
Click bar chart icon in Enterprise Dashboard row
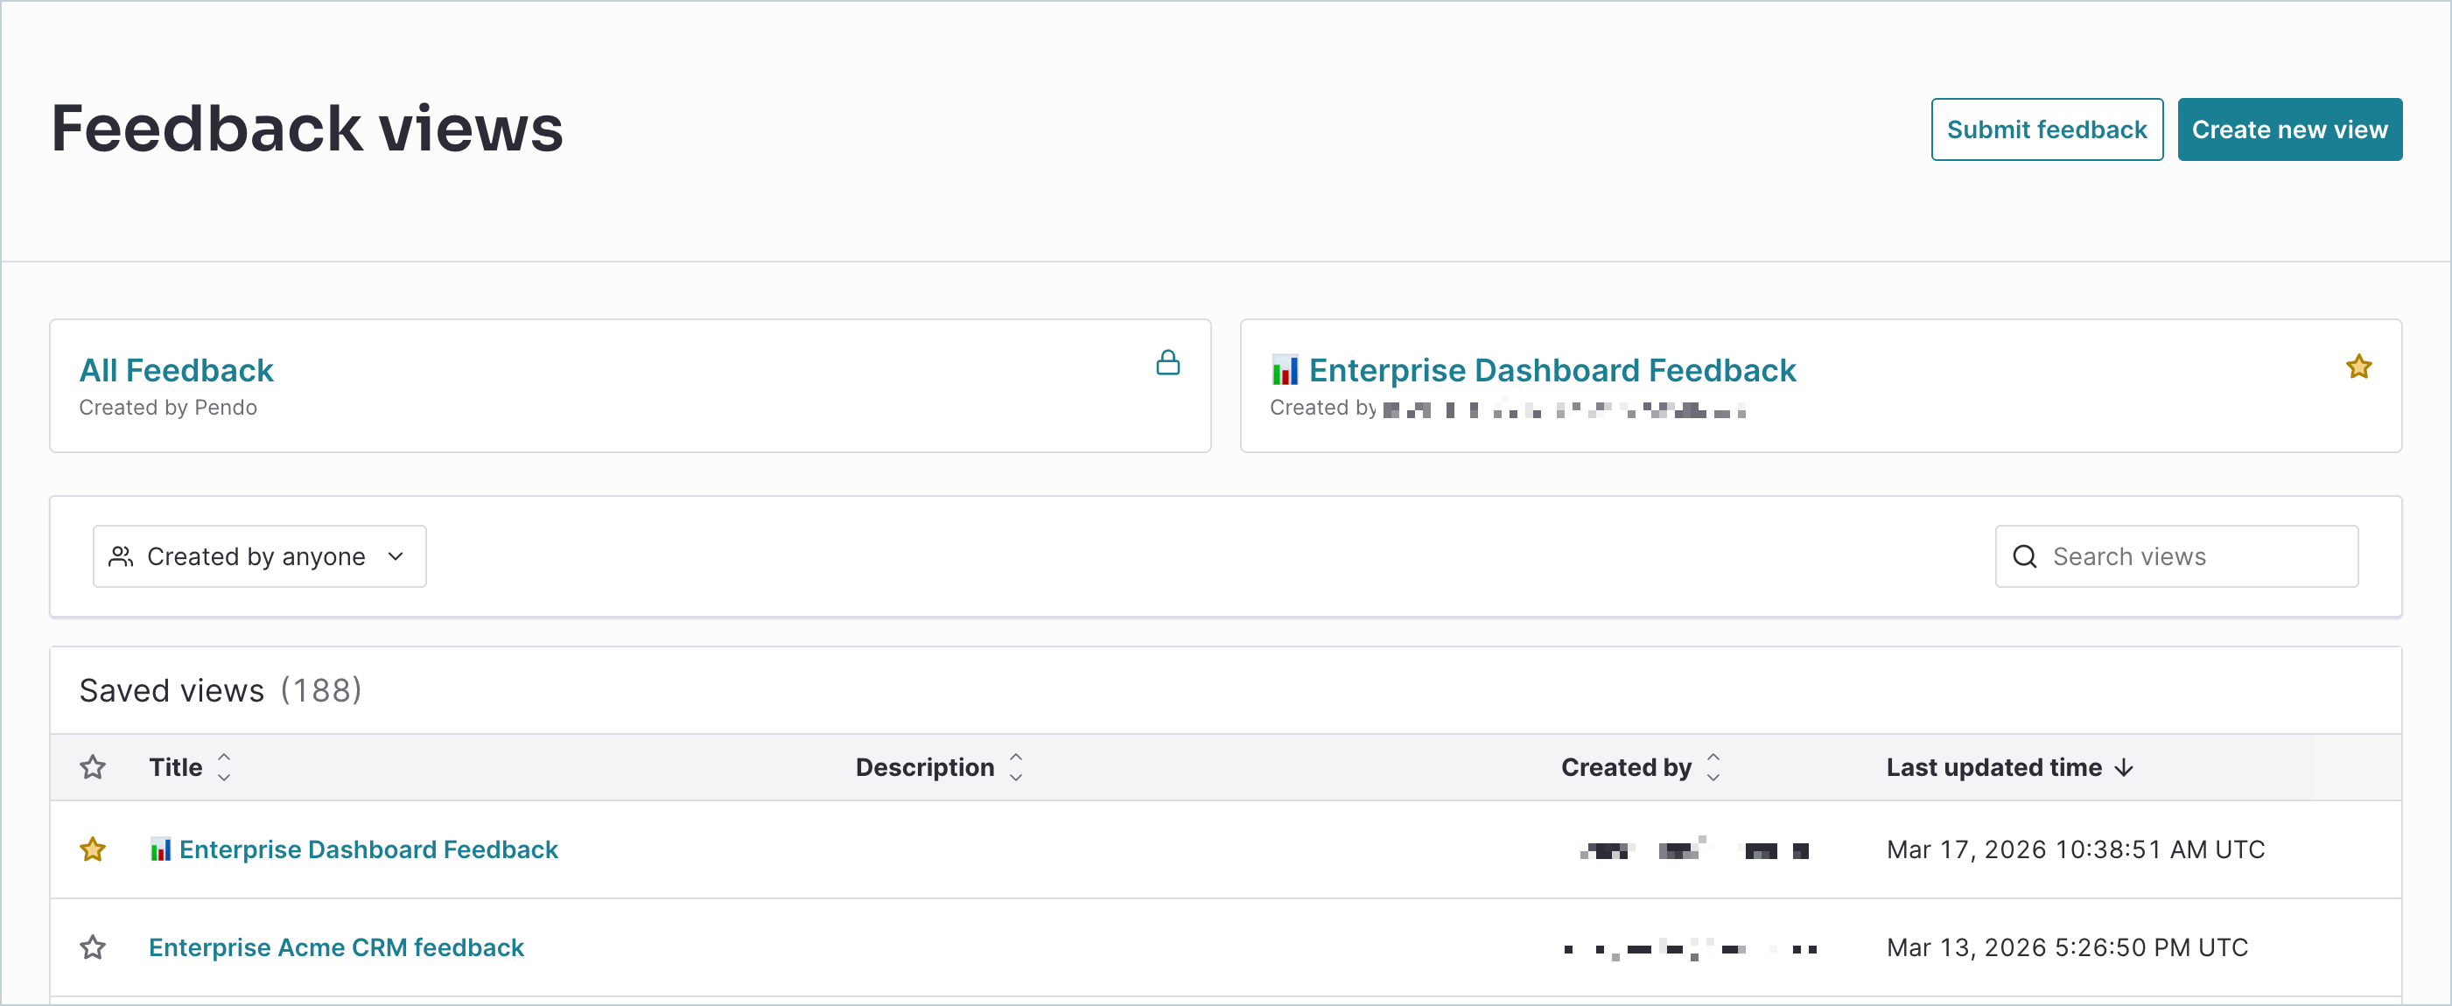coord(160,849)
